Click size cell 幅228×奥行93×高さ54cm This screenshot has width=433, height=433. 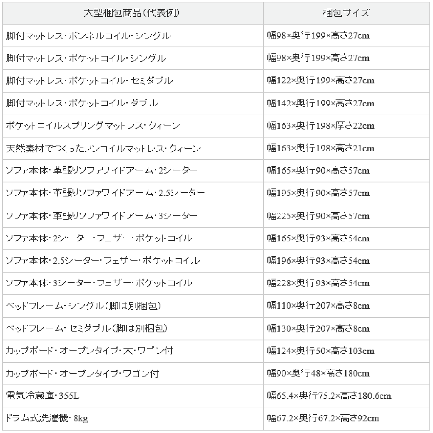346,283
